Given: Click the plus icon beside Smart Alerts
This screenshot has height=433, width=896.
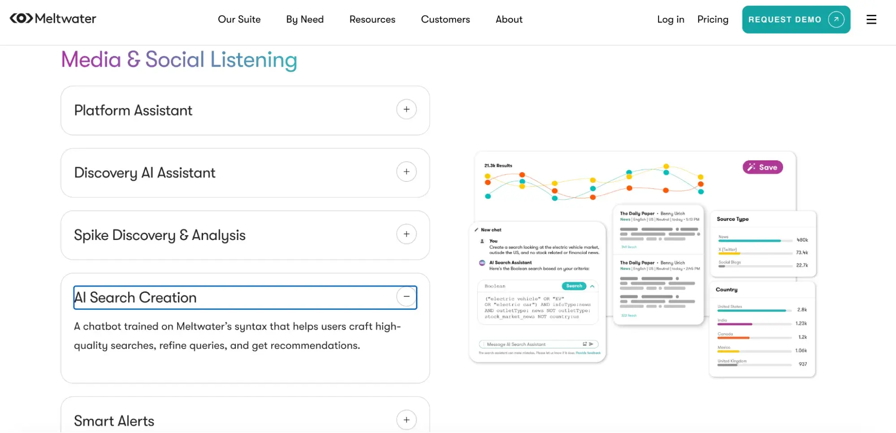Looking at the screenshot, I should [406, 420].
